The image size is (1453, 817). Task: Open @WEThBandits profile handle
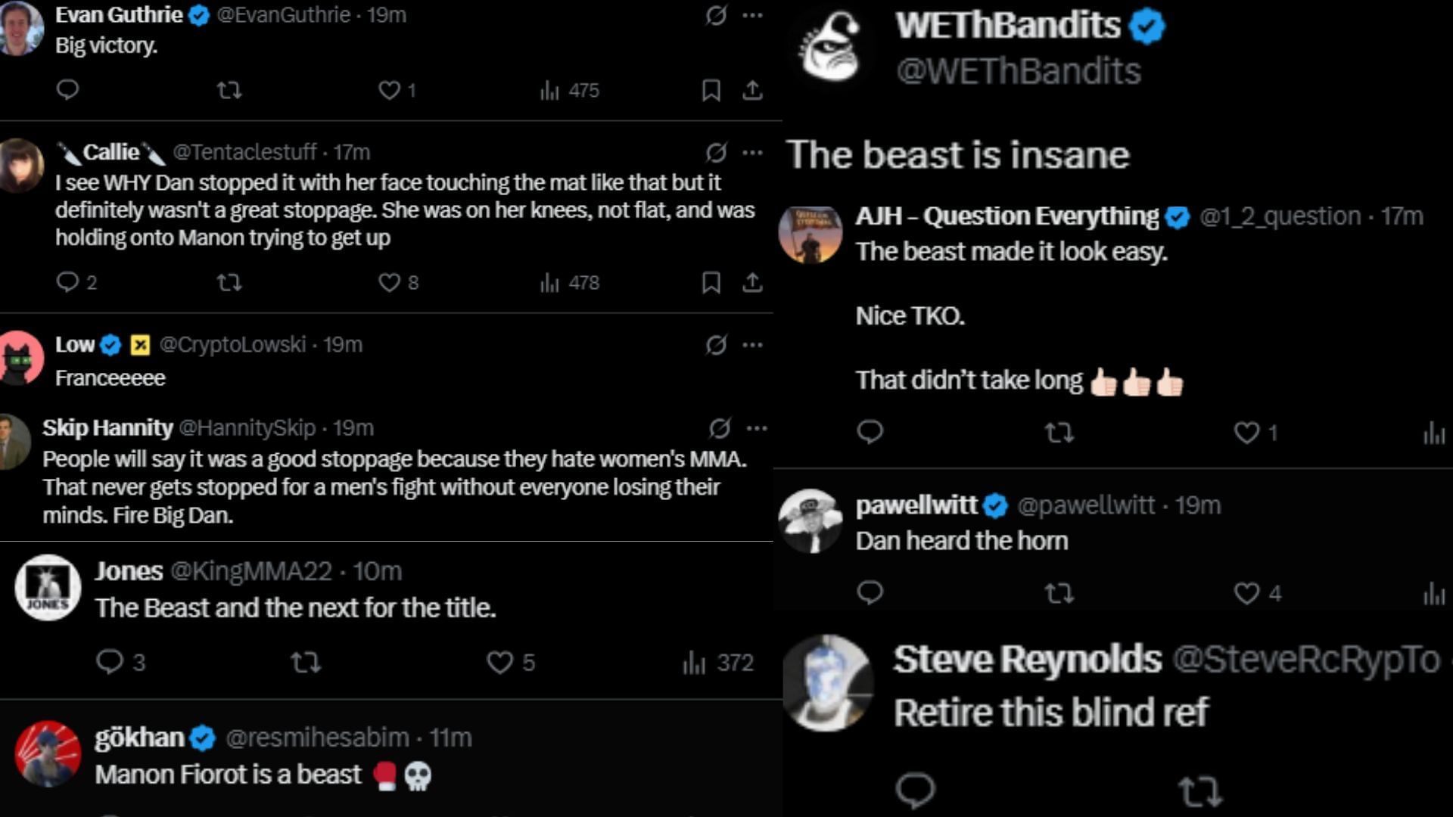point(1018,71)
